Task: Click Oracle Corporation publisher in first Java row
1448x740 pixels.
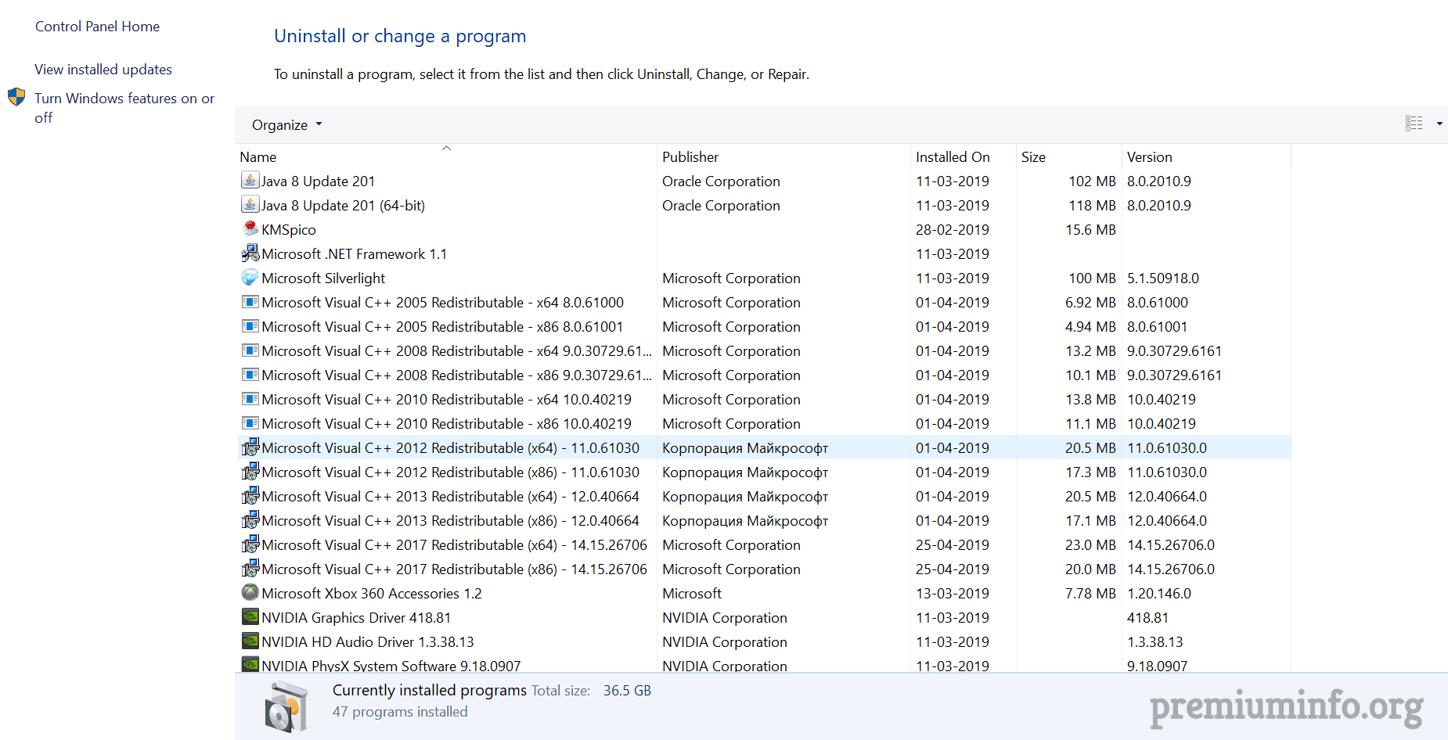Action: (x=721, y=181)
